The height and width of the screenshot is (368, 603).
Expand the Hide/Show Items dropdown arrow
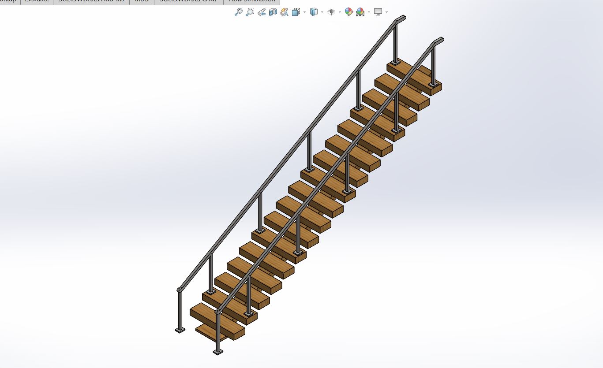(x=340, y=12)
